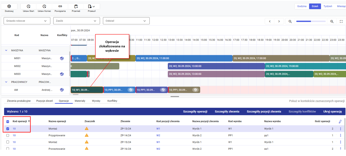Check the ZP-14/24 operation row checkbox

click(x=8, y=135)
